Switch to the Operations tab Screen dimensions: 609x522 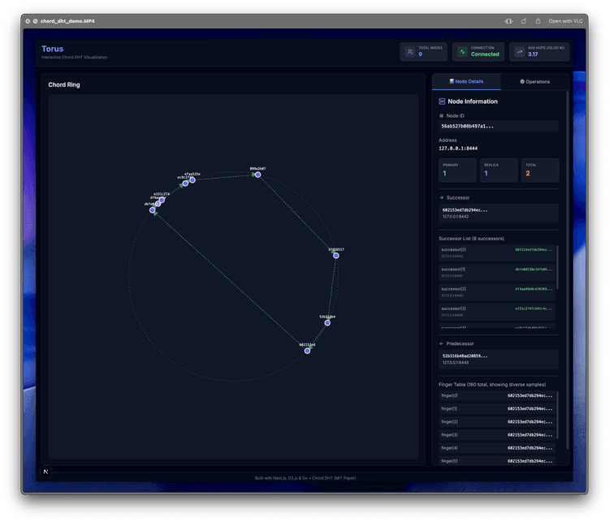point(535,81)
